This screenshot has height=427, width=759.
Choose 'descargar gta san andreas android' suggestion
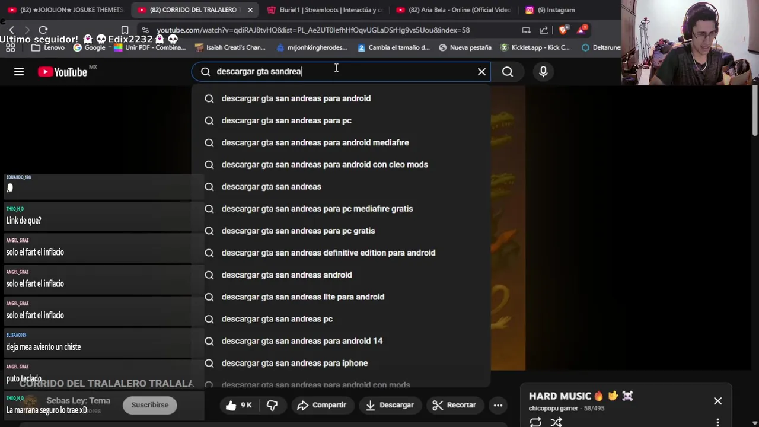pyautogui.click(x=341, y=275)
